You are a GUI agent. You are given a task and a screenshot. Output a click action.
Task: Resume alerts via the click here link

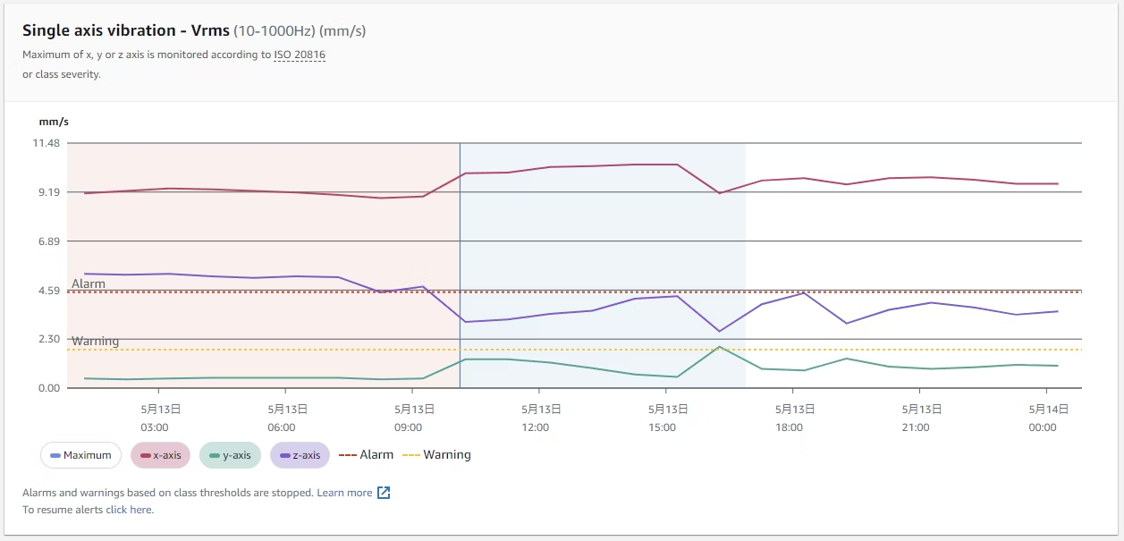[x=130, y=510]
